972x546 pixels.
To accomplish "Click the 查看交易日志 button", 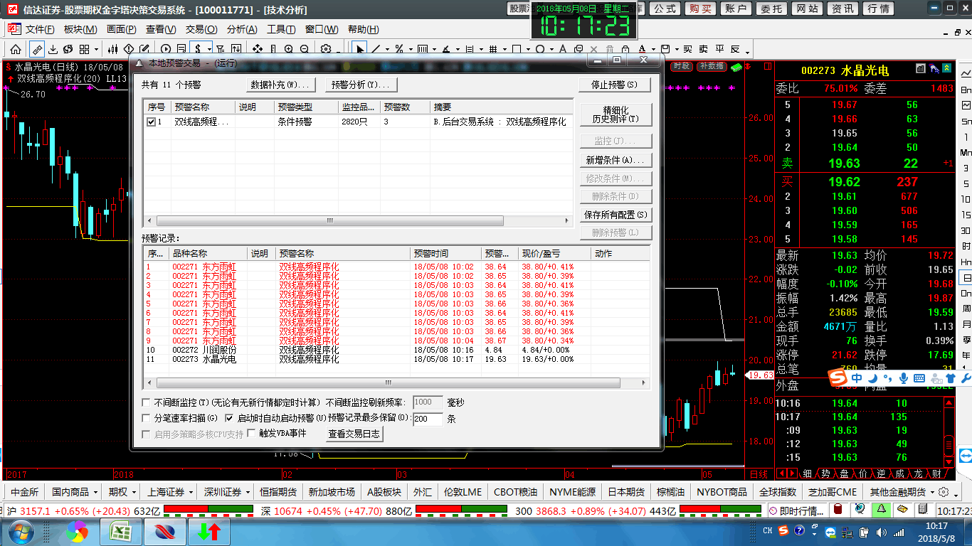I will pyautogui.click(x=354, y=434).
